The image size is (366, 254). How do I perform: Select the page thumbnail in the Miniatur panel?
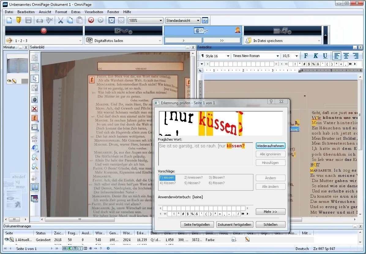tap(17, 65)
